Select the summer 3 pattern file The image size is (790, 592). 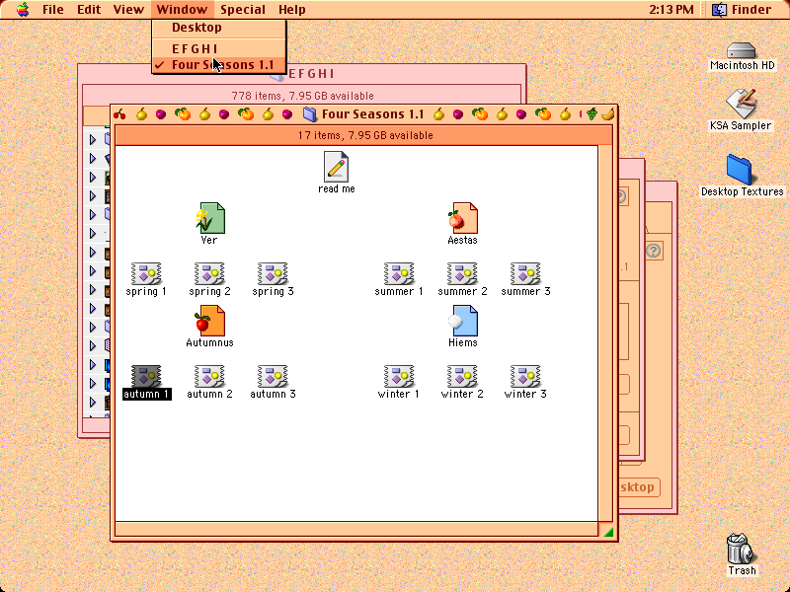525,274
